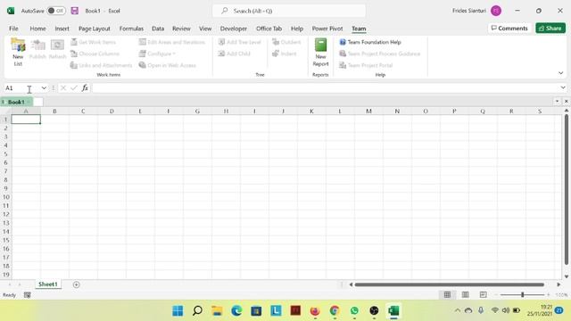
Task: Switch to Normal view
Action: coord(447,295)
